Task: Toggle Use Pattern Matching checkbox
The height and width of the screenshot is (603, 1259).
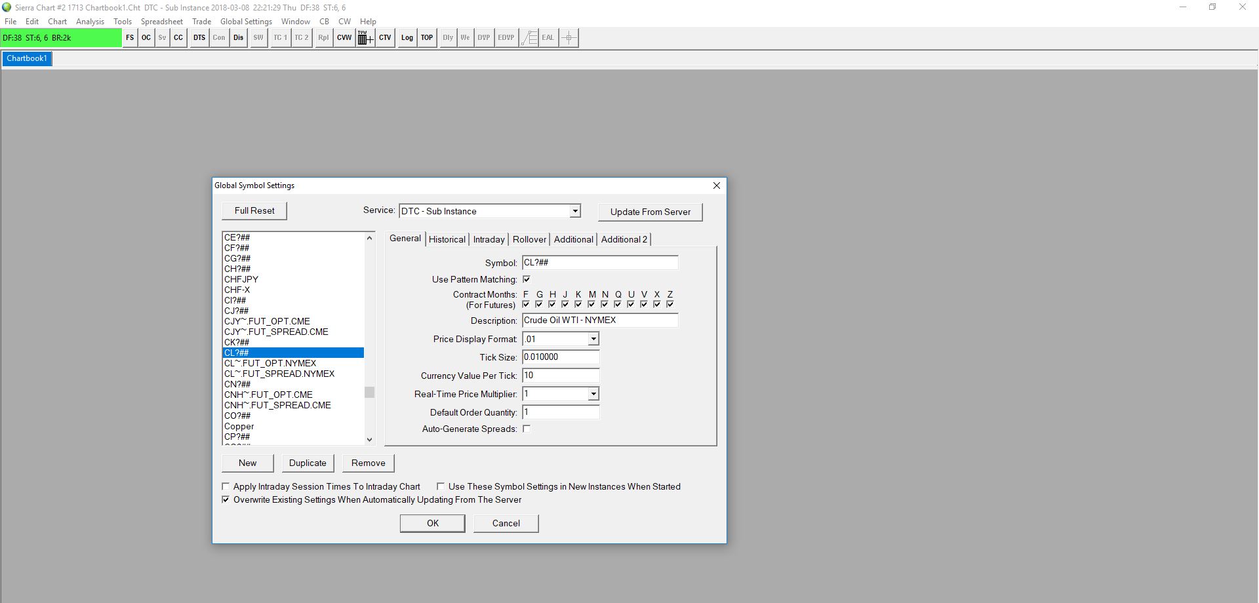Action: [x=527, y=279]
